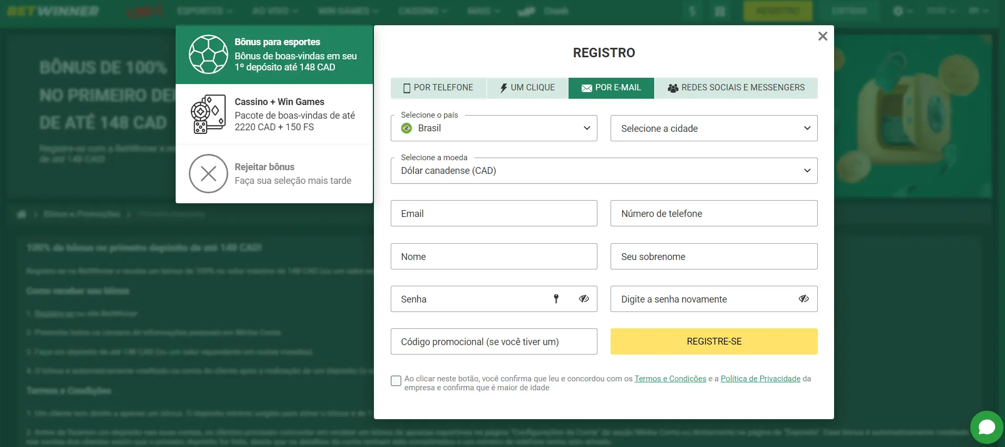This screenshot has width=1005, height=447.
Task: Open the country dropdown showing Brasil
Action: (494, 128)
